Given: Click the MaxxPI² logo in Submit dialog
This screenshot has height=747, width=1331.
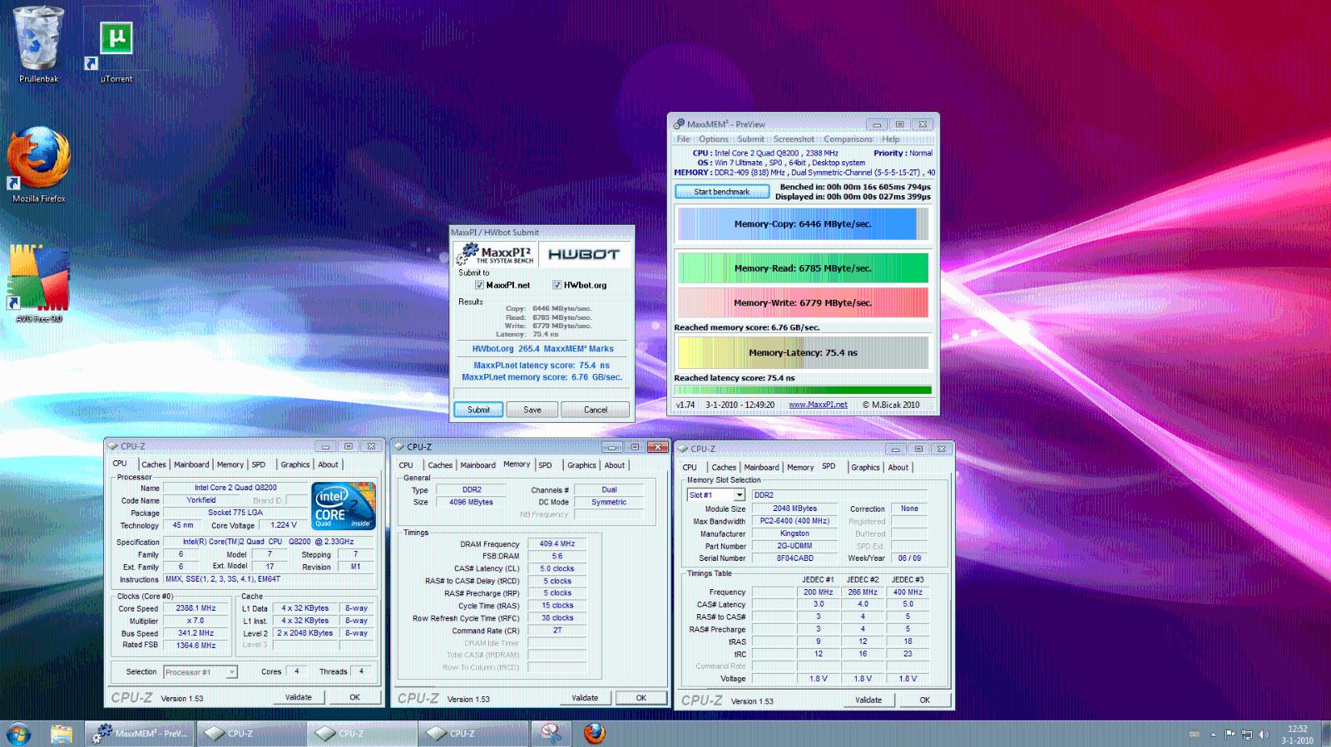Looking at the screenshot, I should pos(496,253).
